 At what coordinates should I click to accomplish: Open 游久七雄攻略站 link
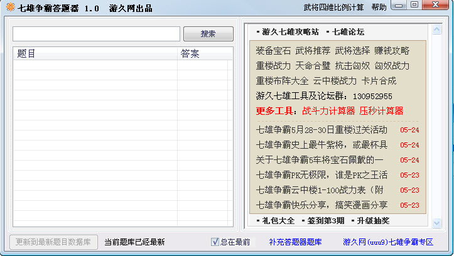(x=290, y=32)
